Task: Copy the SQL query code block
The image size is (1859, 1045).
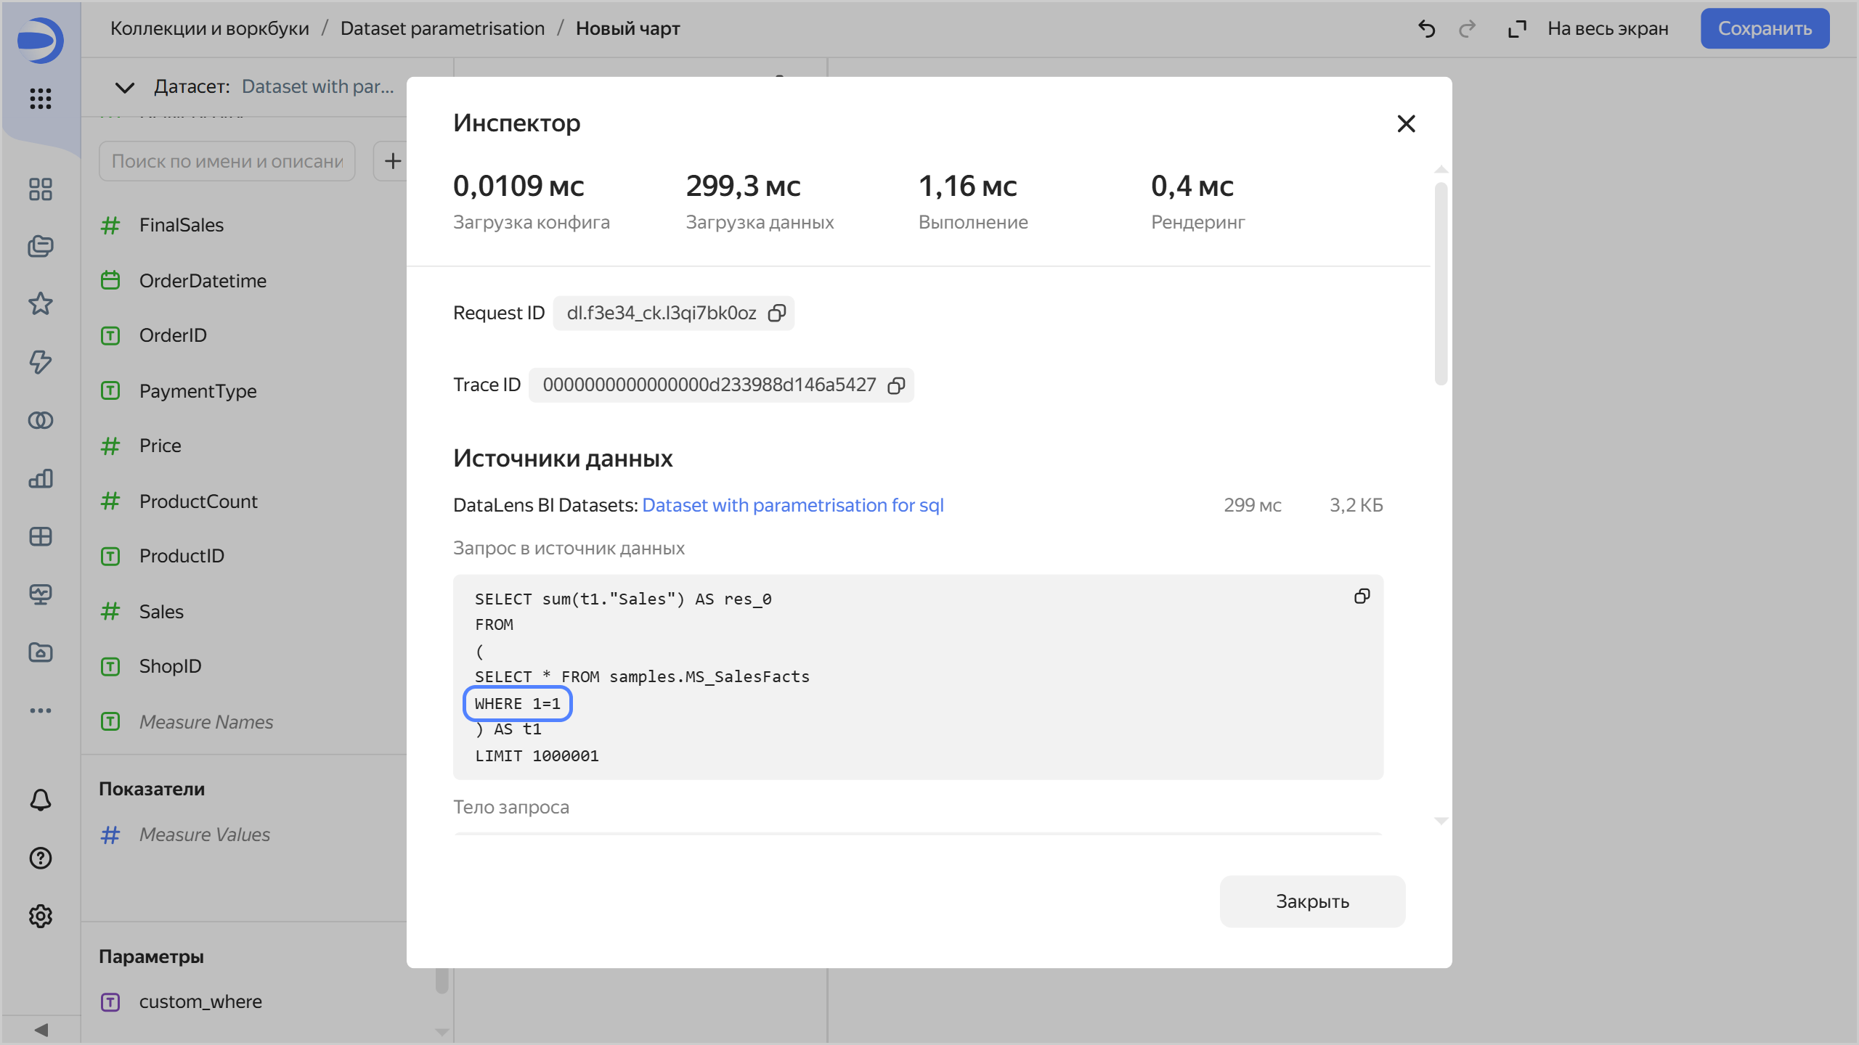Action: [1362, 597]
